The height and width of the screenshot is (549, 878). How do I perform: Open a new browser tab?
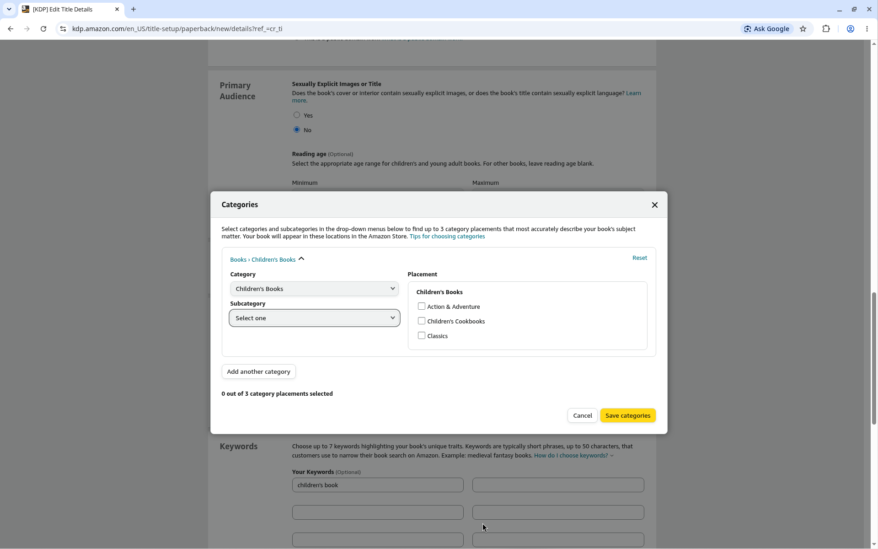coord(134,9)
